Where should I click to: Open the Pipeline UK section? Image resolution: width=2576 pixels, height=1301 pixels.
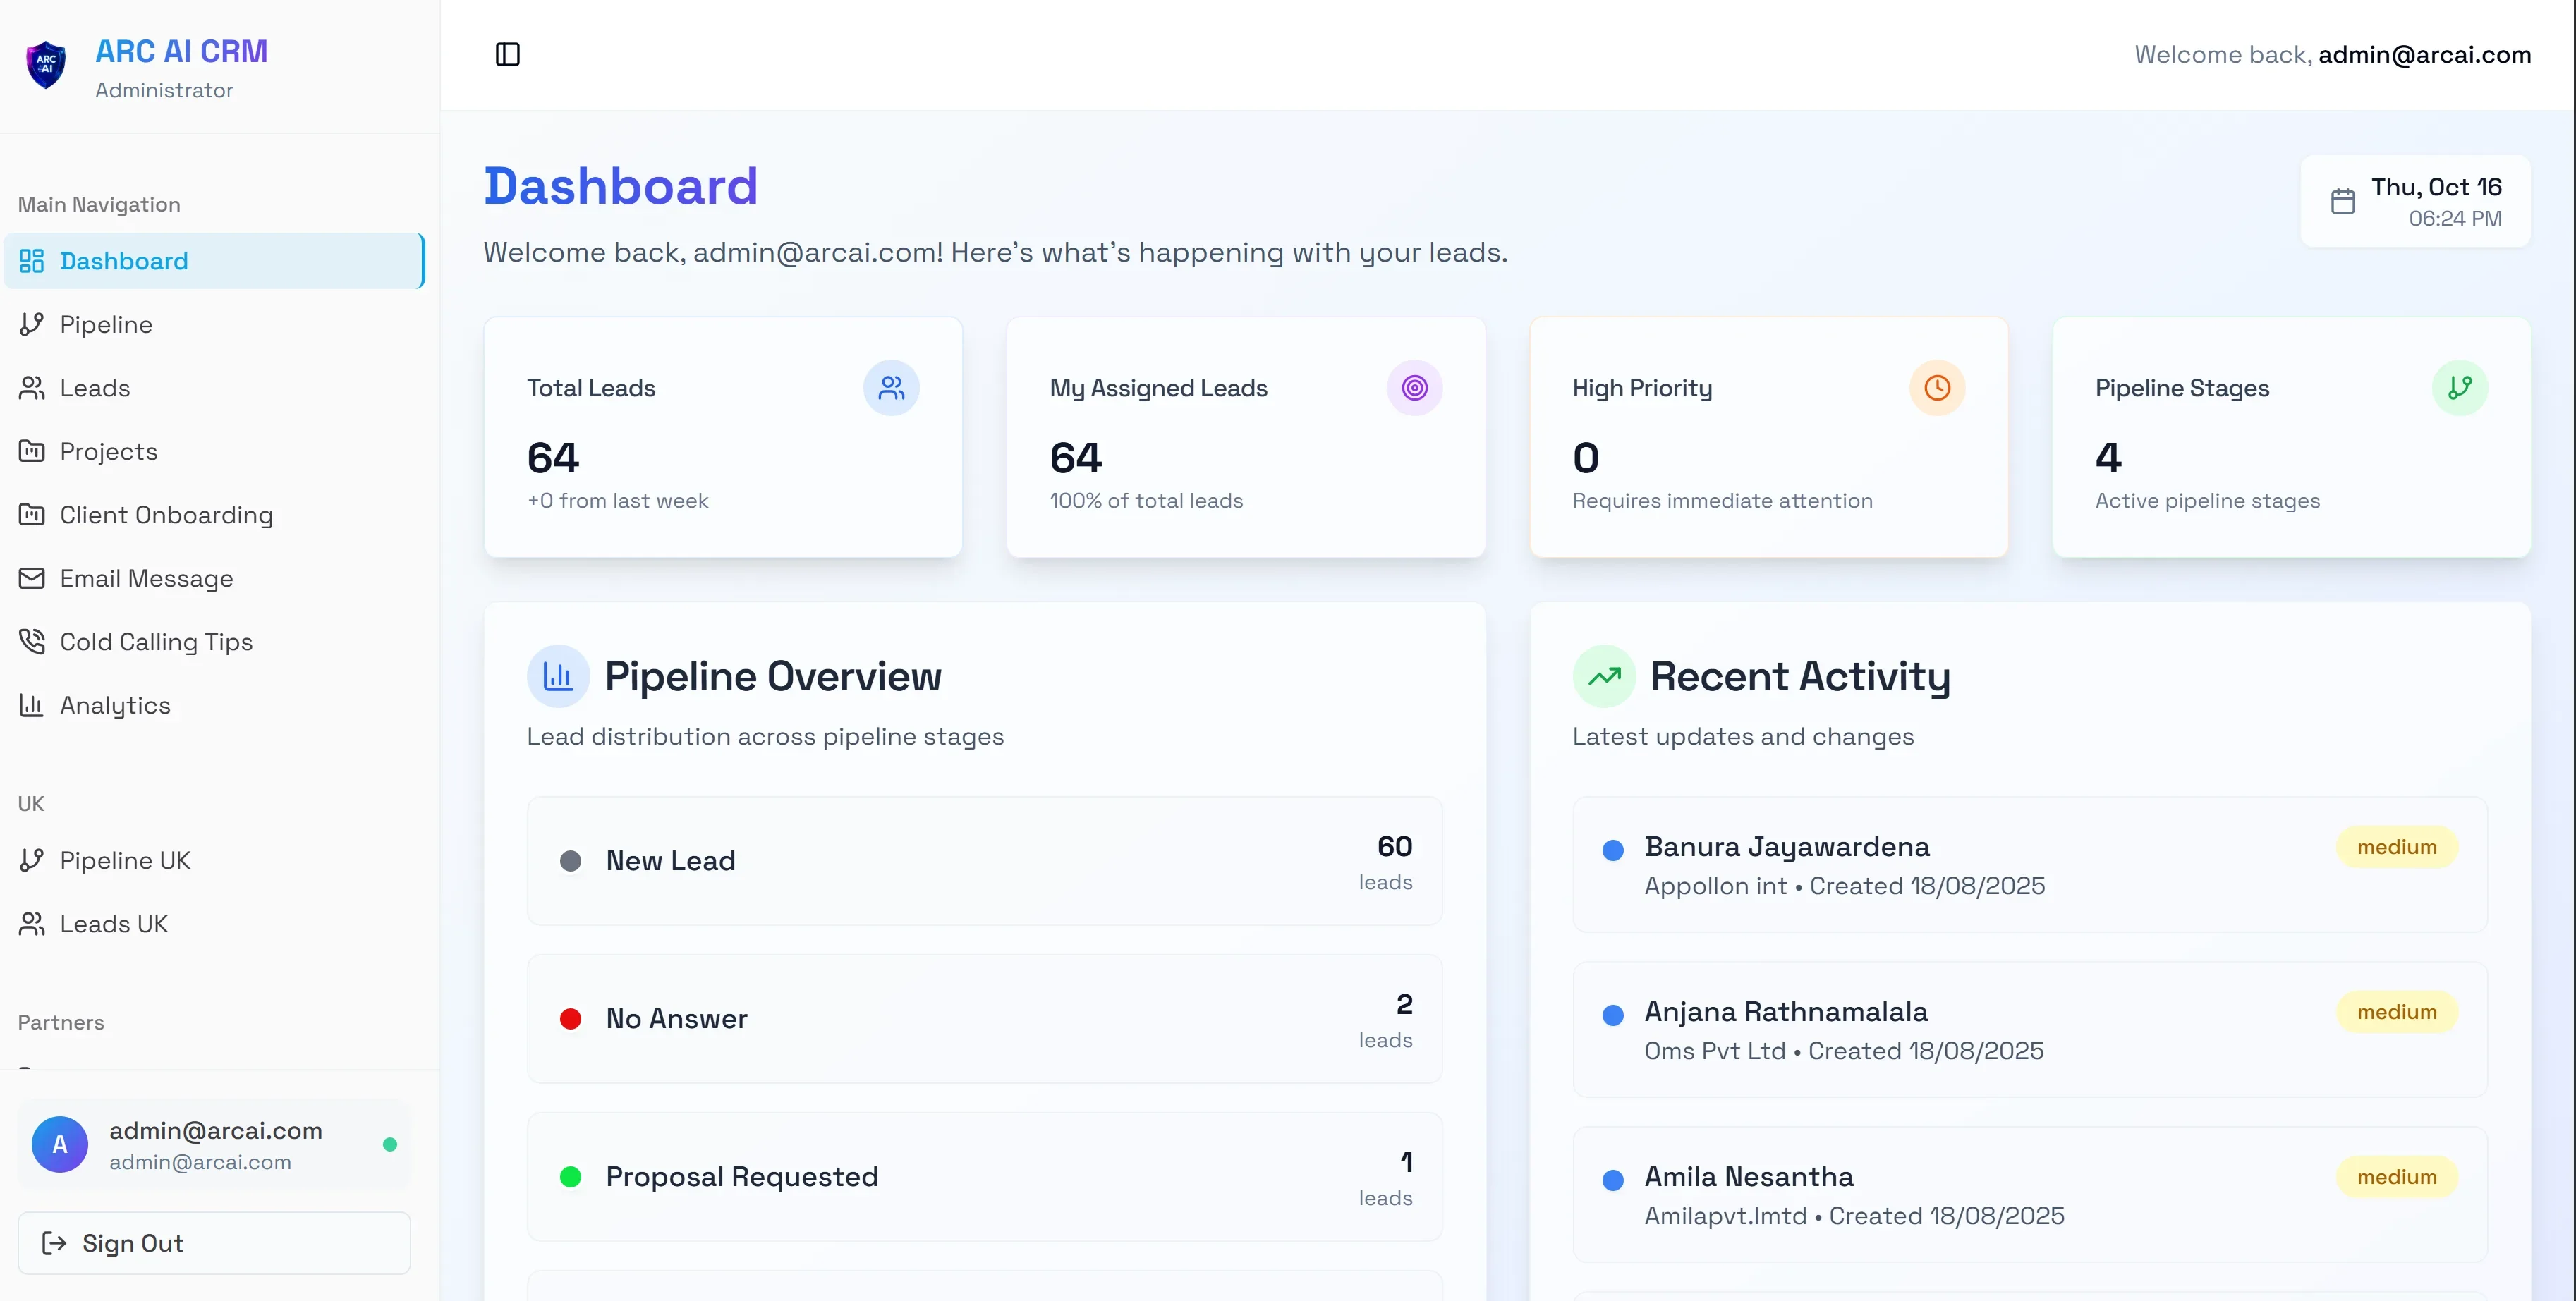124,860
